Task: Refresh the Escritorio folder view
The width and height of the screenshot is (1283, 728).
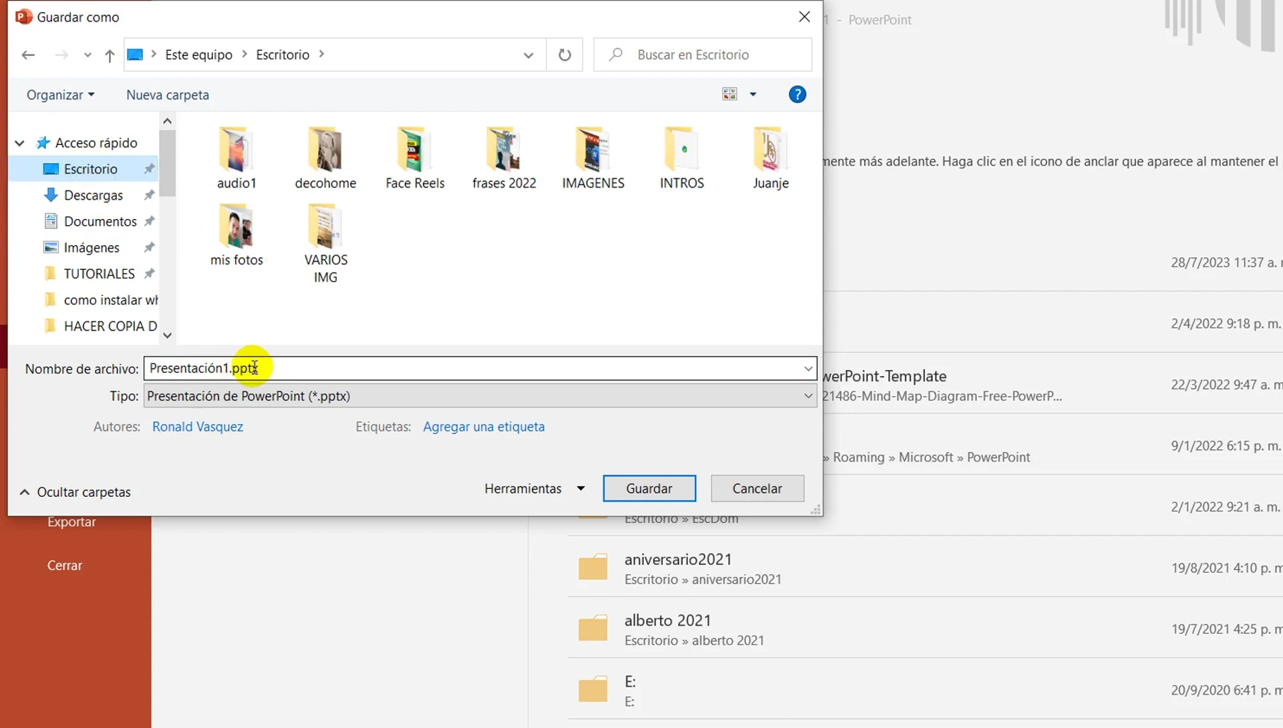Action: (565, 55)
